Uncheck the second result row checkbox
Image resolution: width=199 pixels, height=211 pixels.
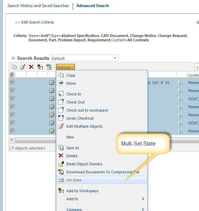(x=12, y=90)
